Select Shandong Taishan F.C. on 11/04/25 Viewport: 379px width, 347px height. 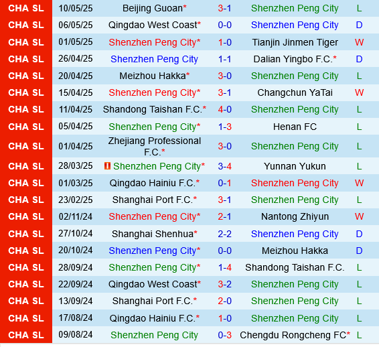[153, 110]
